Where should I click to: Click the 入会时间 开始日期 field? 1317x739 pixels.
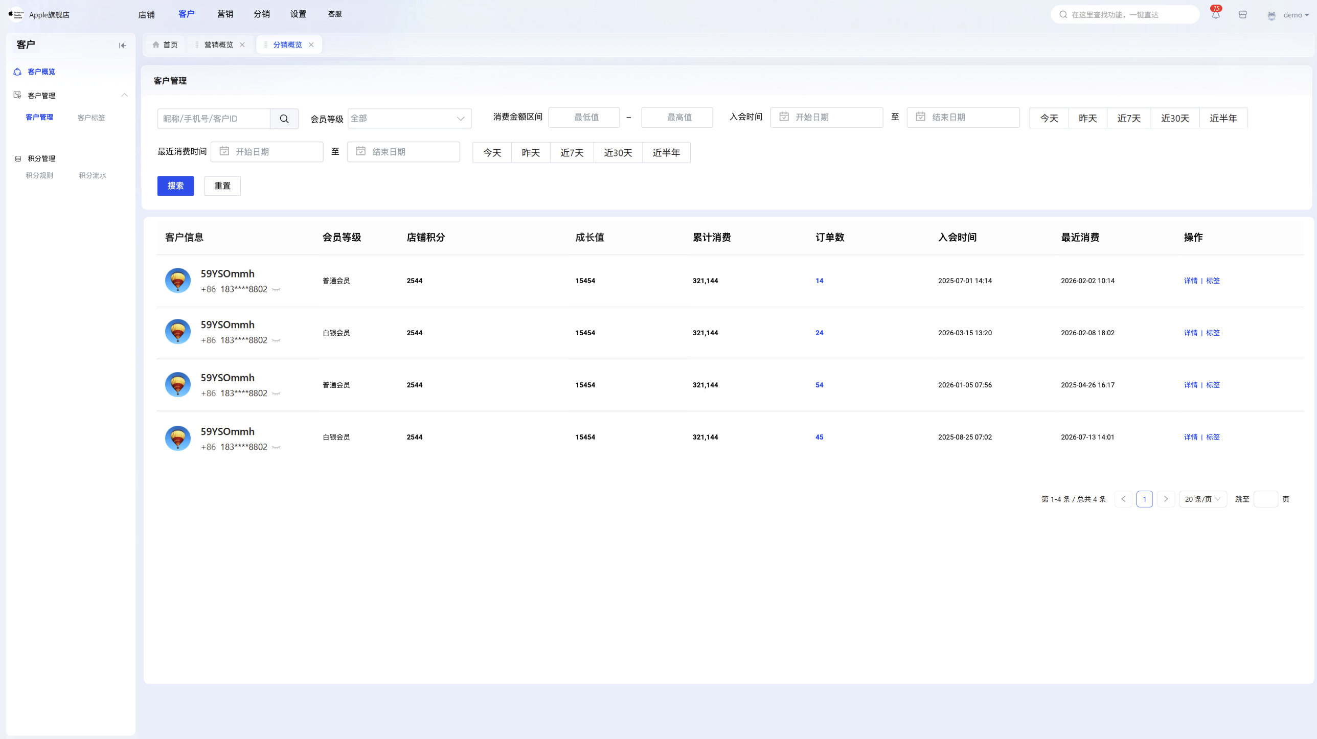[x=827, y=117]
